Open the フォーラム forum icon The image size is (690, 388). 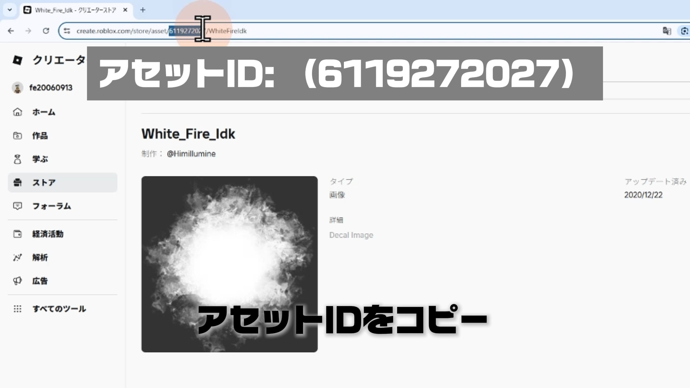tap(17, 206)
